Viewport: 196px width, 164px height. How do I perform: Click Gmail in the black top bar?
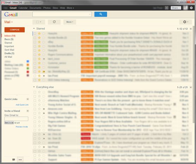pyautogui.click(x=13, y=8)
